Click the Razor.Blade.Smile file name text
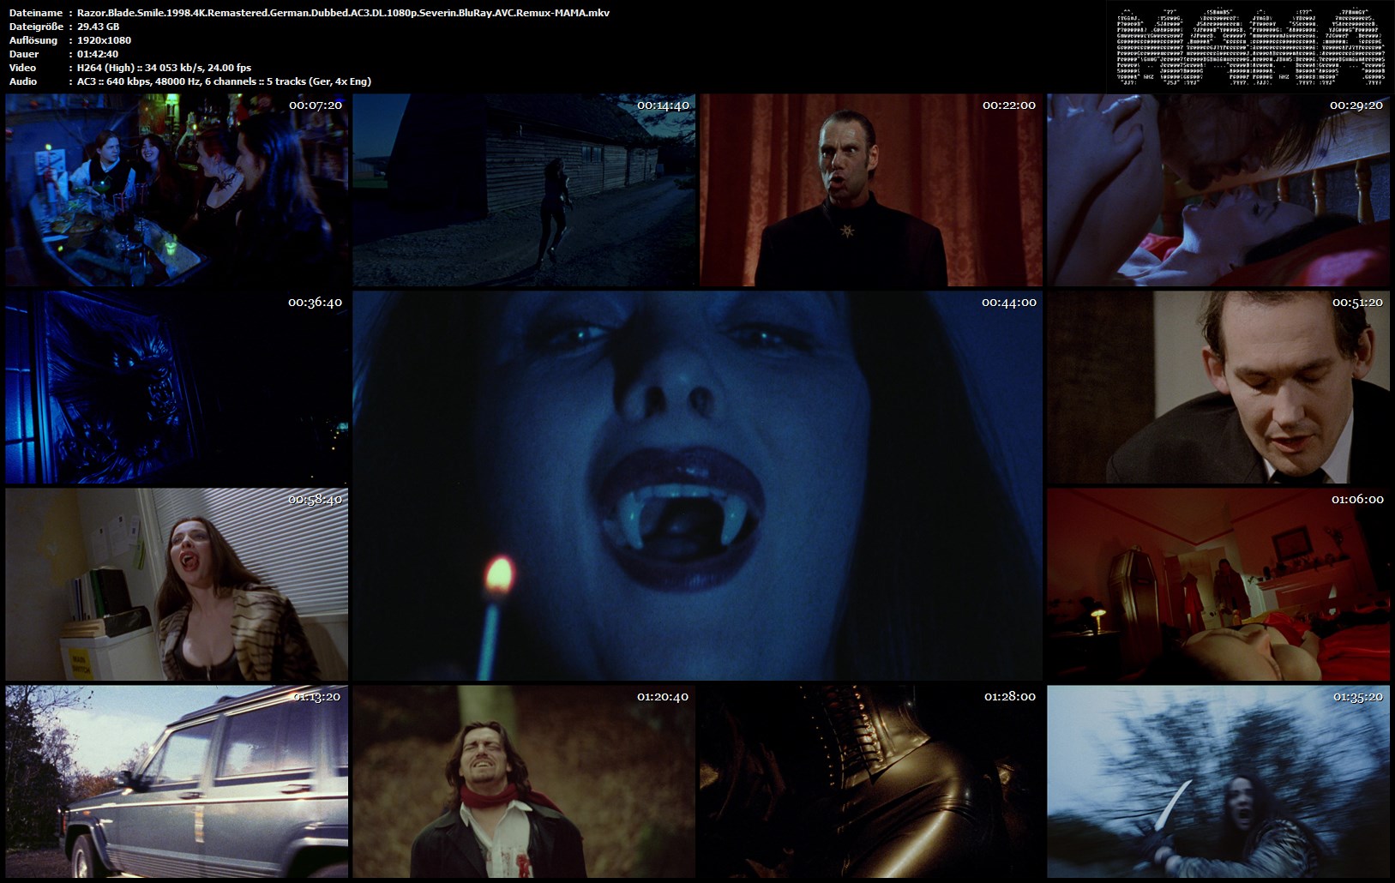This screenshot has height=883, width=1395. (x=343, y=13)
